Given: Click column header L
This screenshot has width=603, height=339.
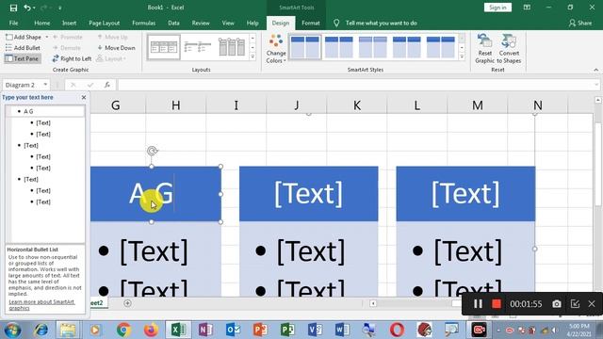Looking at the screenshot, I should coord(416,105).
